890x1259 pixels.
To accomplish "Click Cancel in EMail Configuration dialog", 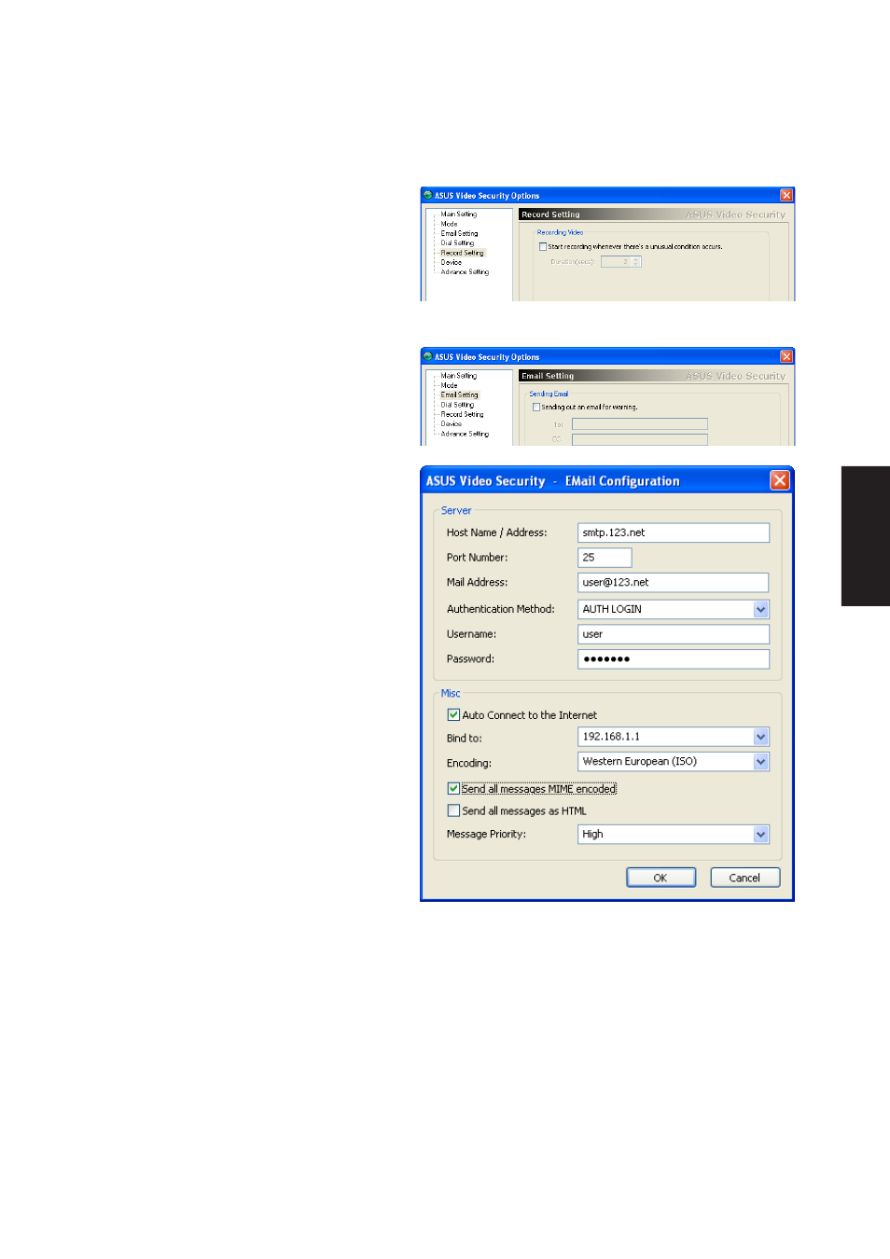I will (744, 878).
